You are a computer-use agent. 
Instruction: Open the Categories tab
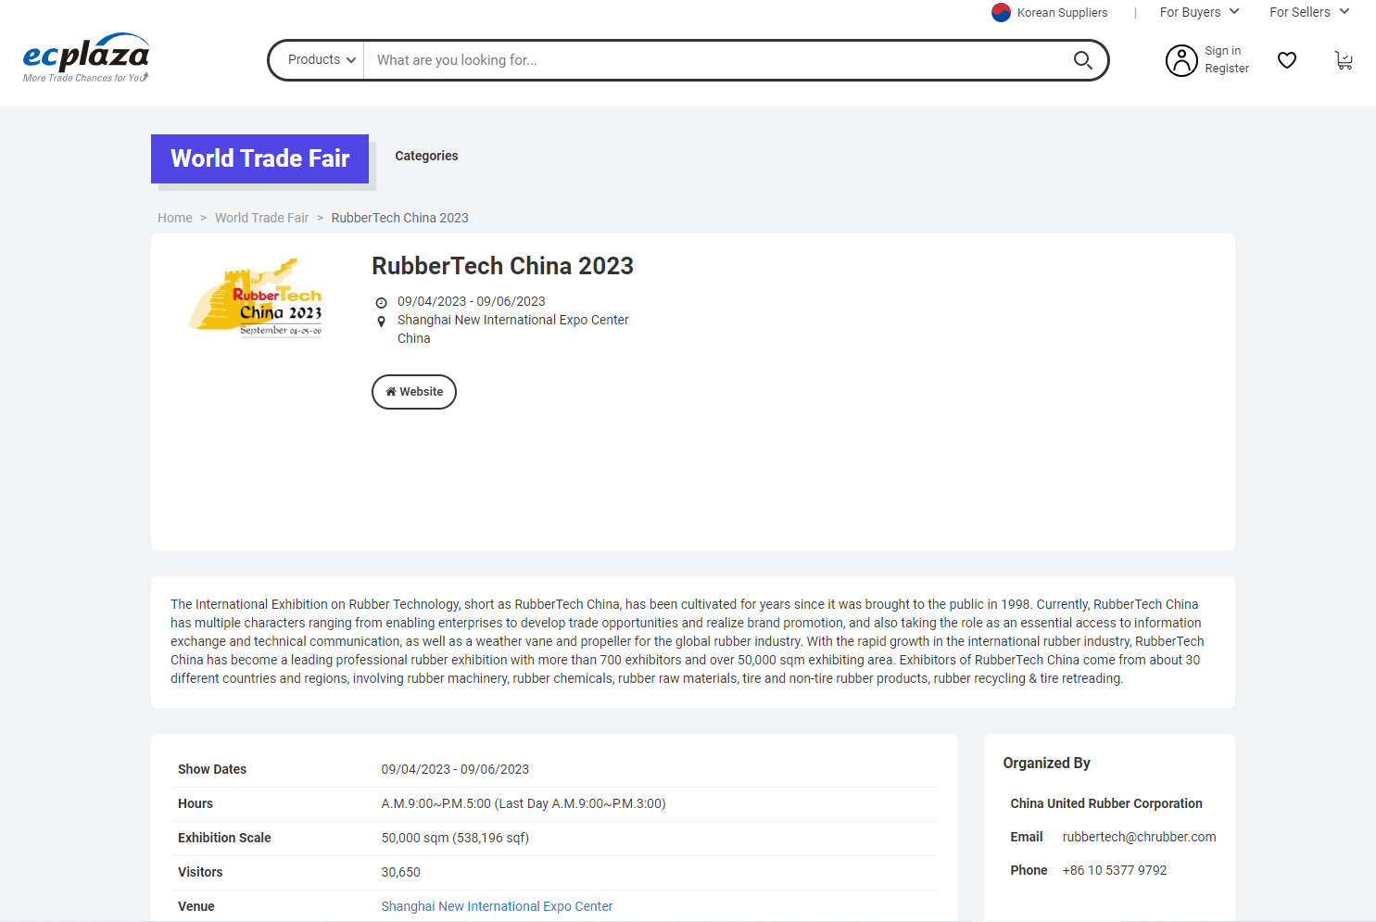coord(426,156)
